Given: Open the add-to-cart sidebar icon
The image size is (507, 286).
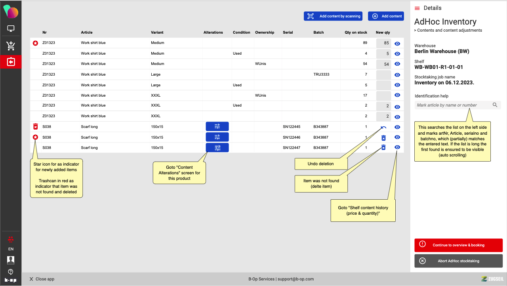Looking at the screenshot, I should coord(11,46).
